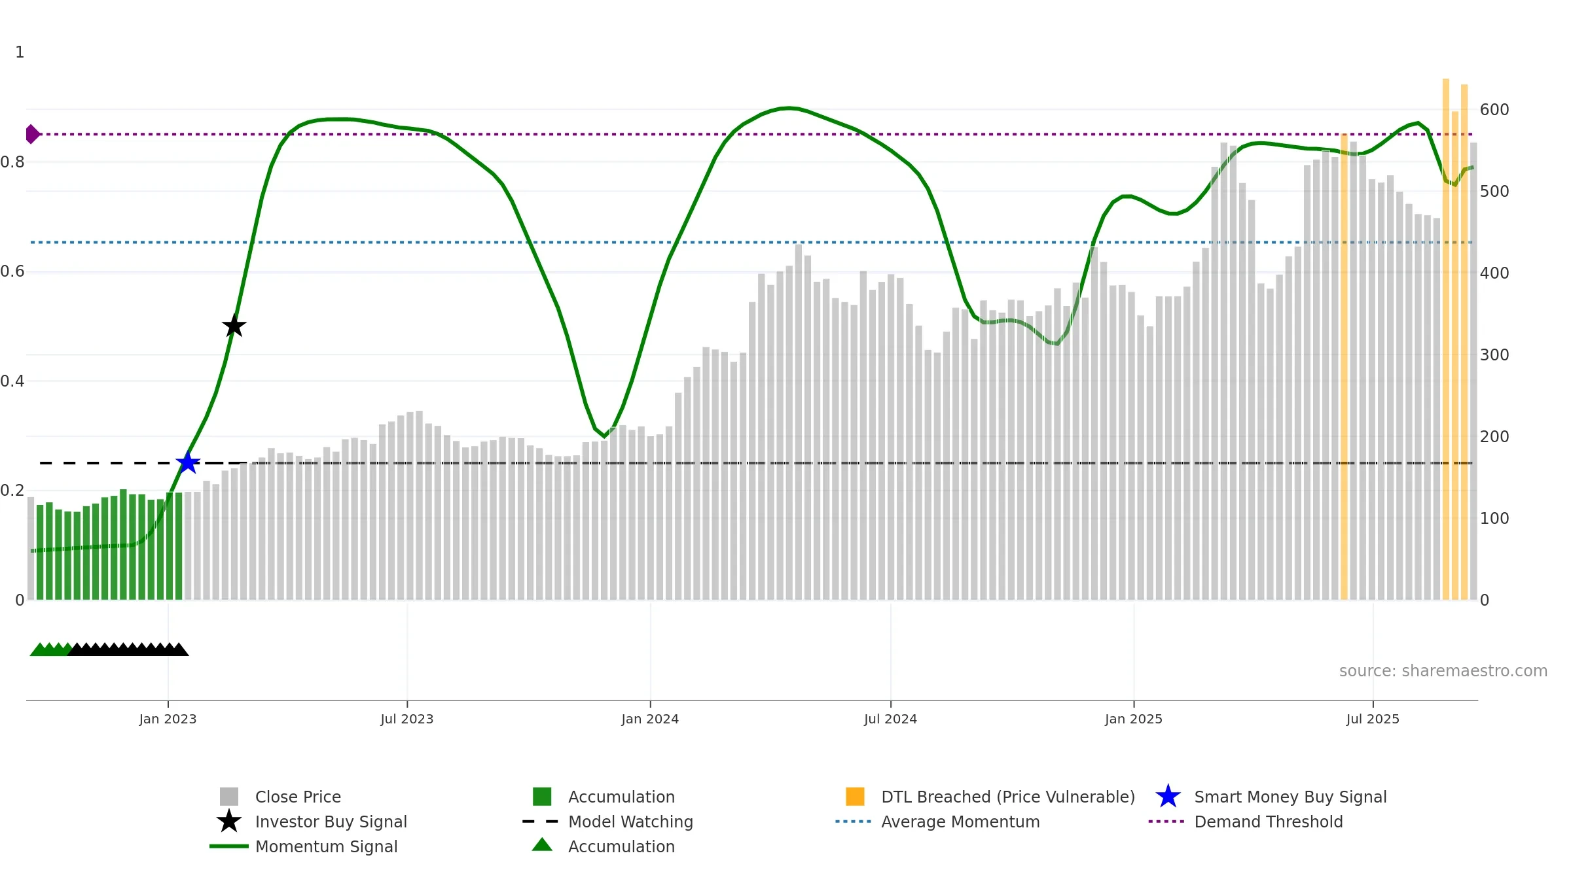The image size is (1571, 883).
Task: Click the green triangle Accumulation legend icon
Action: [542, 844]
